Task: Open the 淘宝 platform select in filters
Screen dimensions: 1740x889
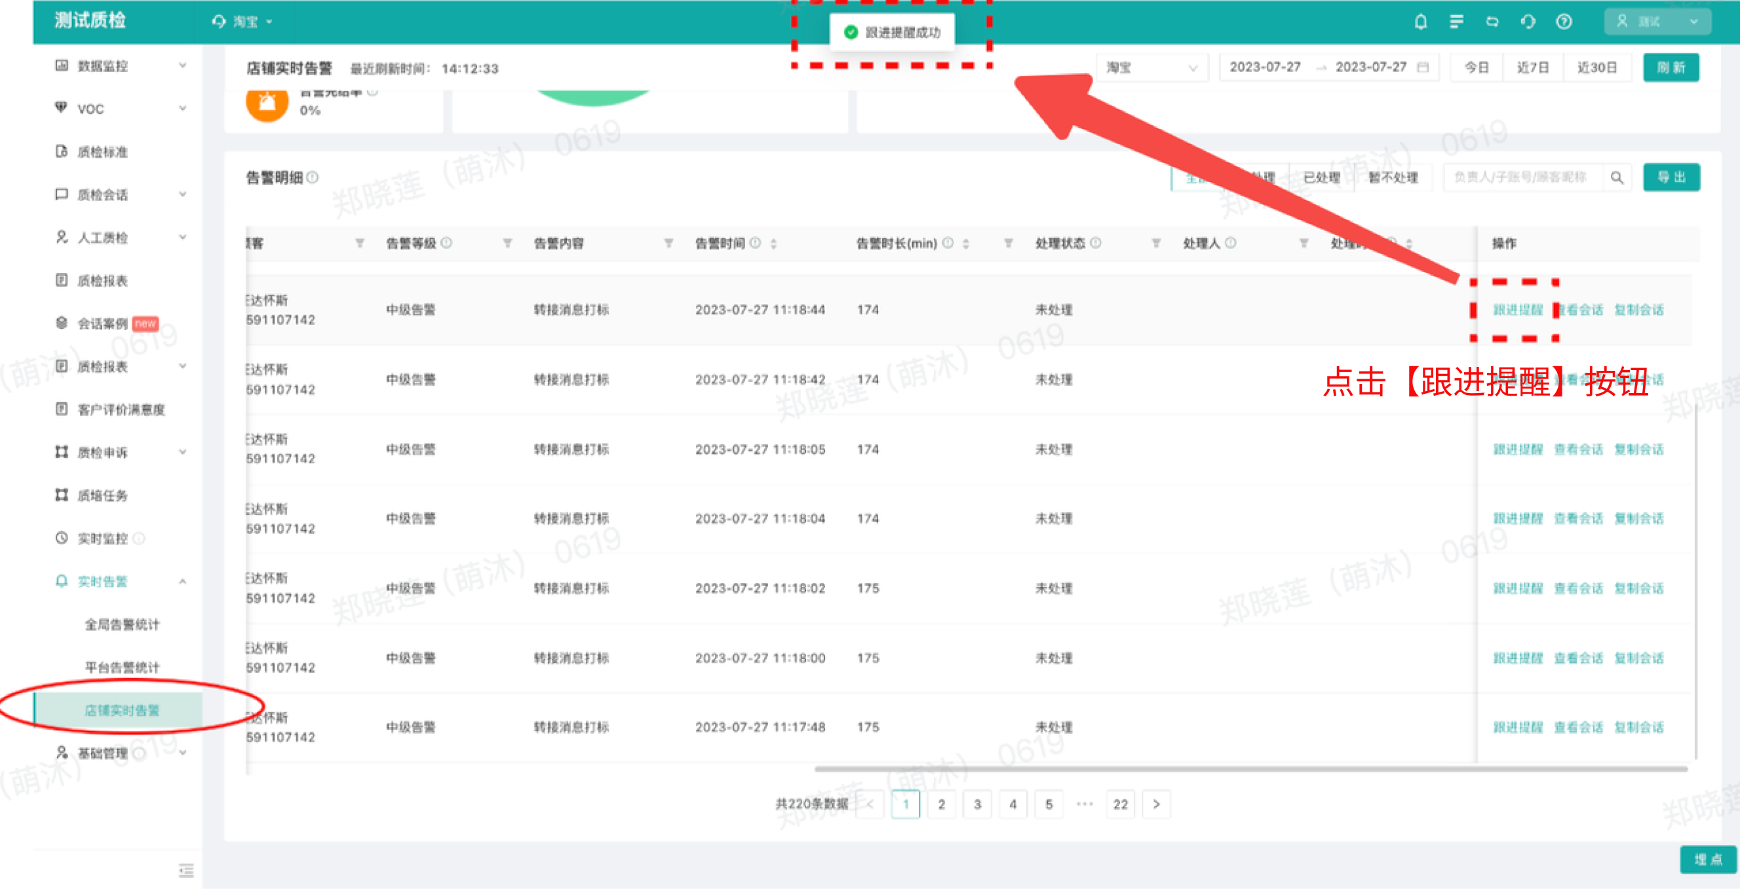Action: click(x=1151, y=67)
